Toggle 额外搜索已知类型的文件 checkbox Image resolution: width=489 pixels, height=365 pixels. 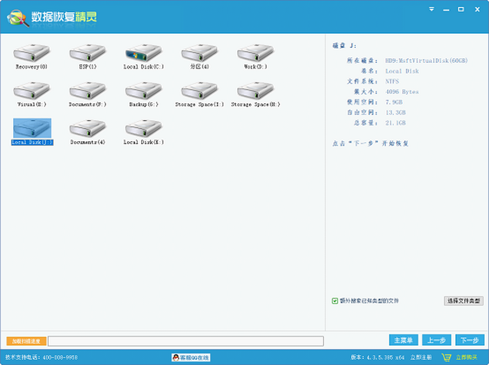[335, 301]
